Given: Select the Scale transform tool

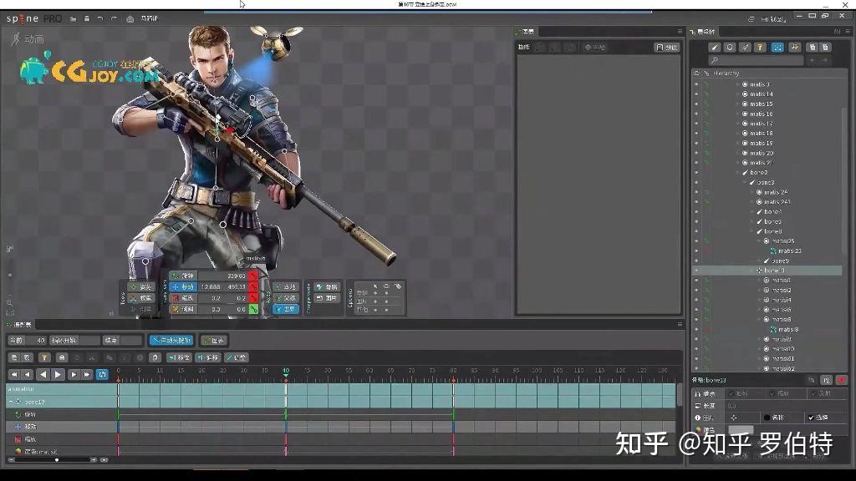Looking at the screenshot, I should point(182,298).
